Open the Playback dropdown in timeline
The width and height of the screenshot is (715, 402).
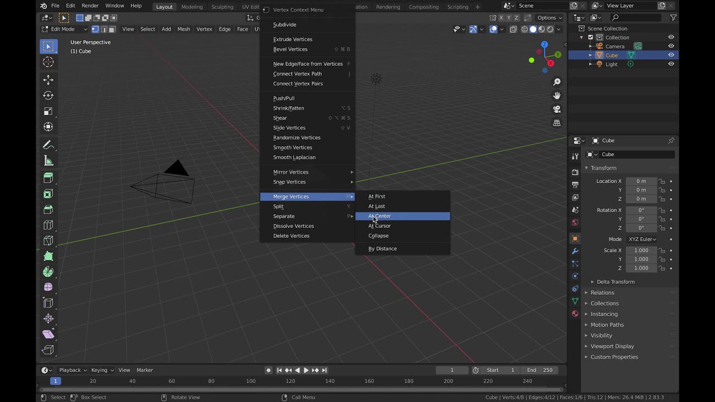(73, 370)
